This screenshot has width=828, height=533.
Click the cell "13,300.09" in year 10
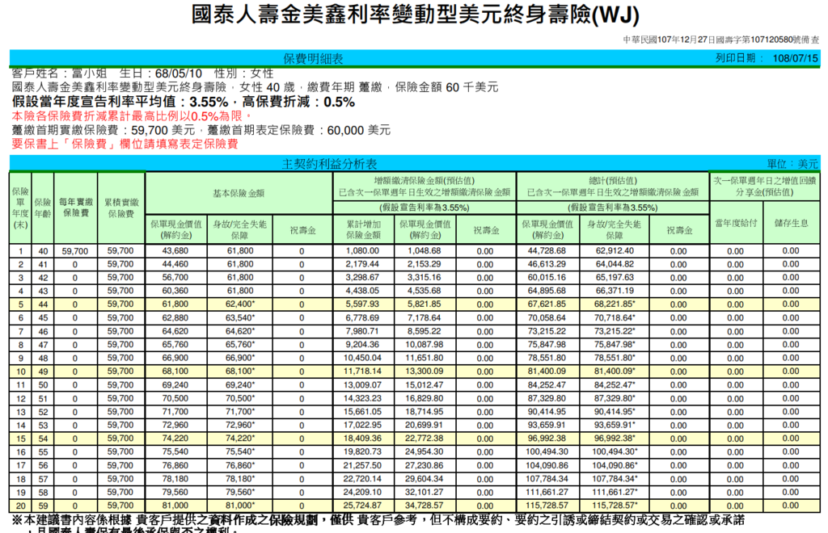click(425, 371)
